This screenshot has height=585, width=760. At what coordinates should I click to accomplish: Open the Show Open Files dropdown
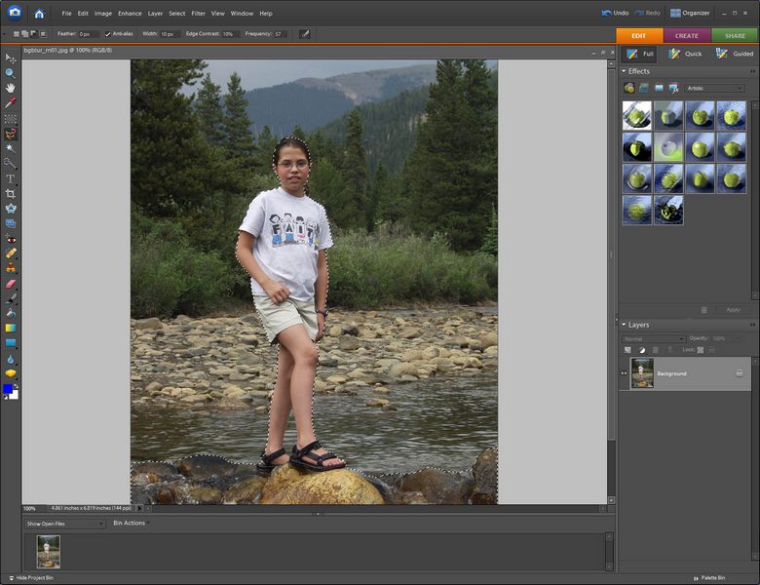65,524
